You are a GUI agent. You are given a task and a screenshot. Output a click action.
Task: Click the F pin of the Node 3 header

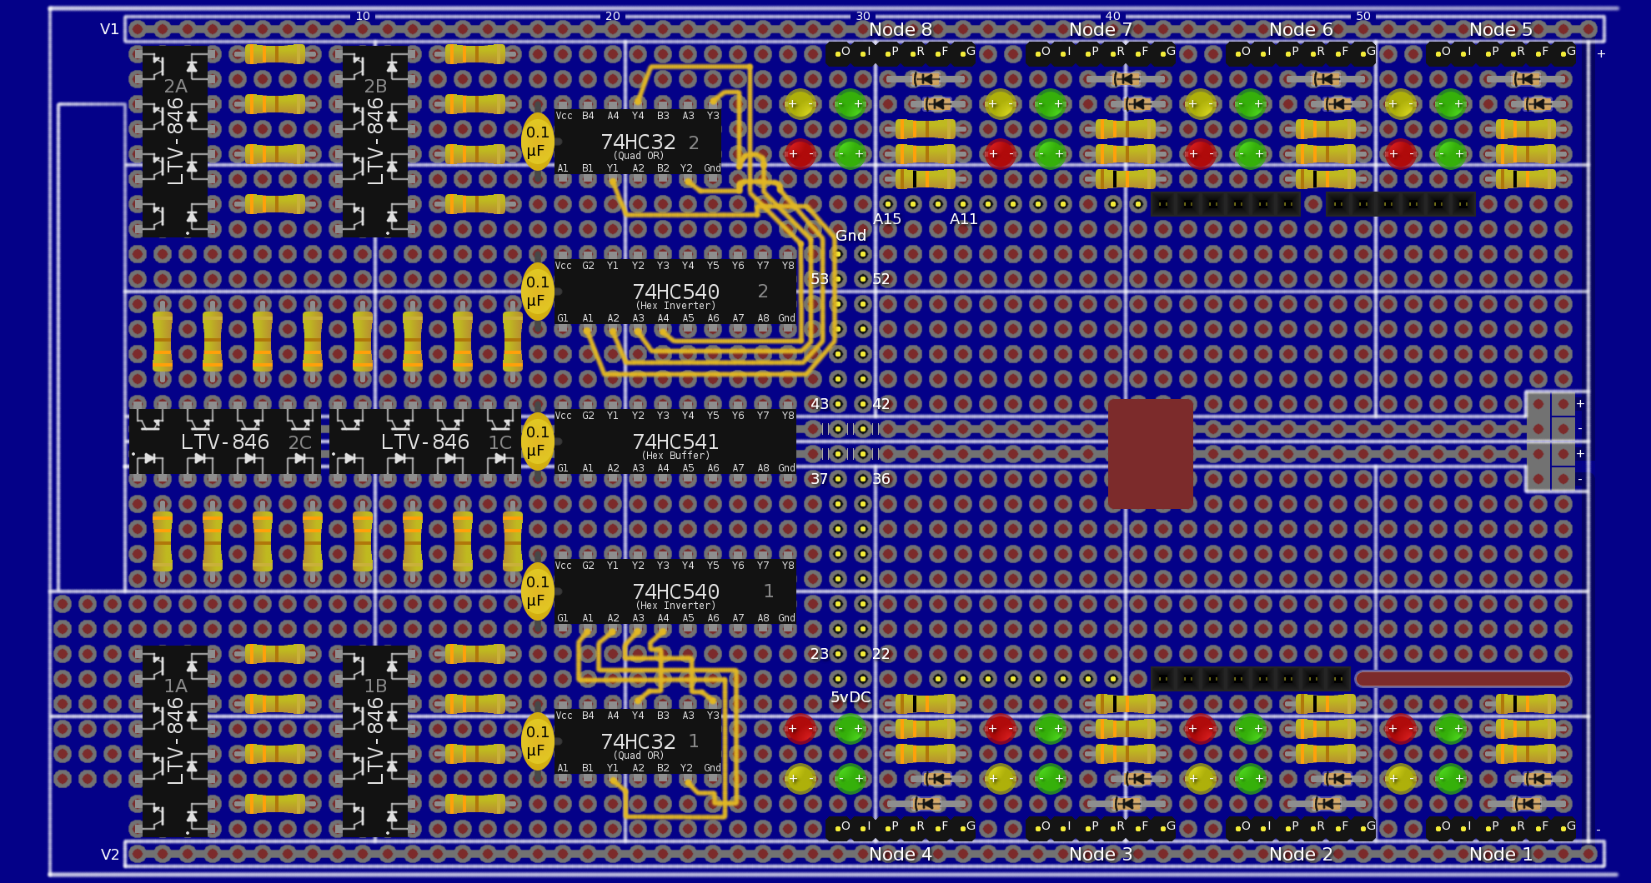1139,828
